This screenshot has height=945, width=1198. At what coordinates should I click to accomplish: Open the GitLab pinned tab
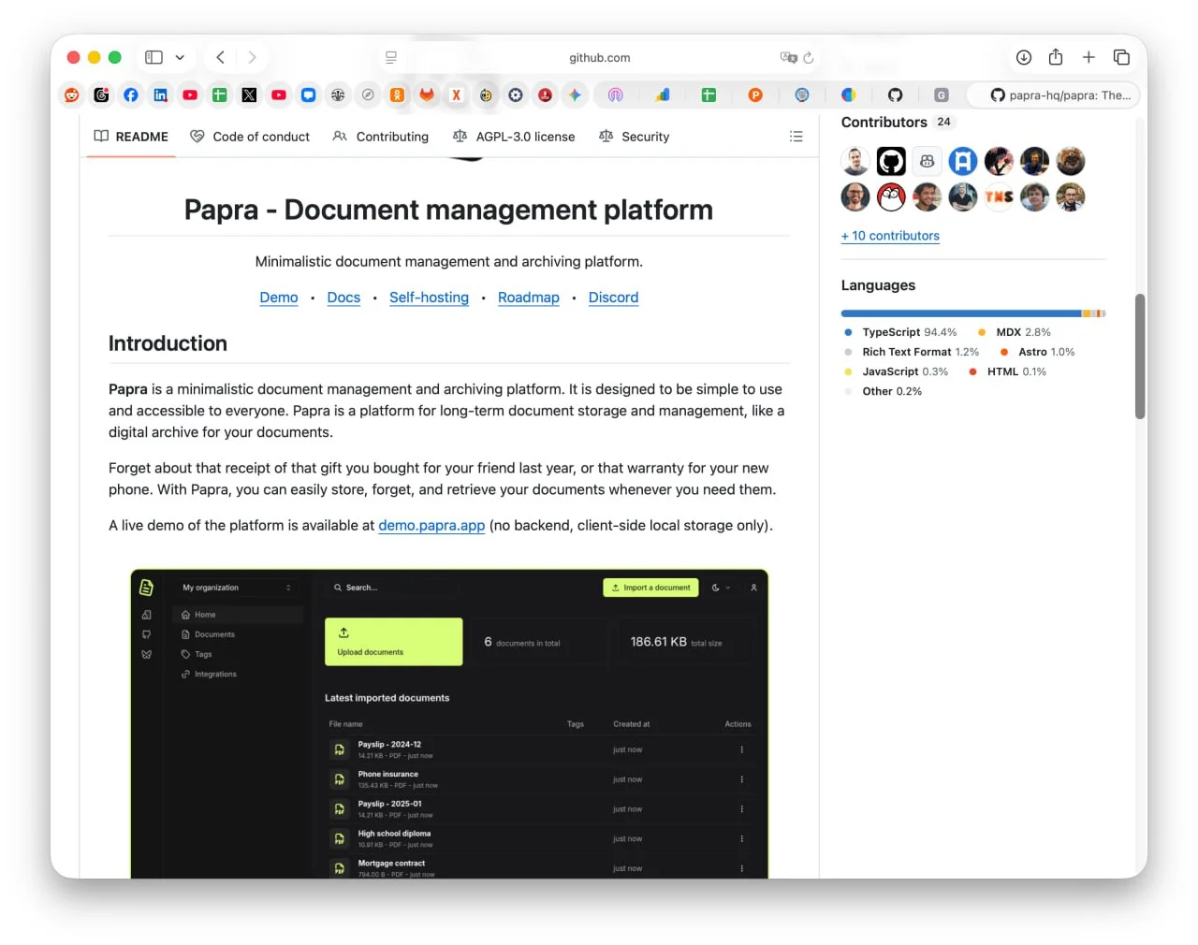click(427, 94)
